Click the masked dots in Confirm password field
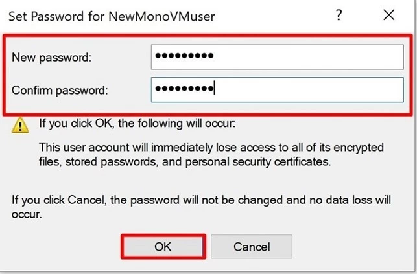The width and height of the screenshot is (417, 274). click(x=184, y=88)
